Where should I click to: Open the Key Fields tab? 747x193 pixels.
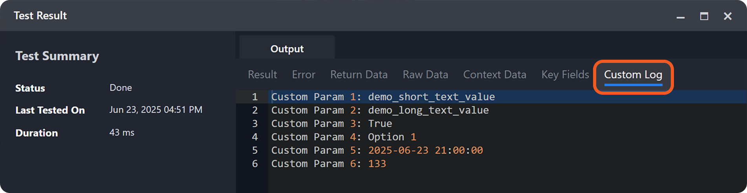coord(565,75)
